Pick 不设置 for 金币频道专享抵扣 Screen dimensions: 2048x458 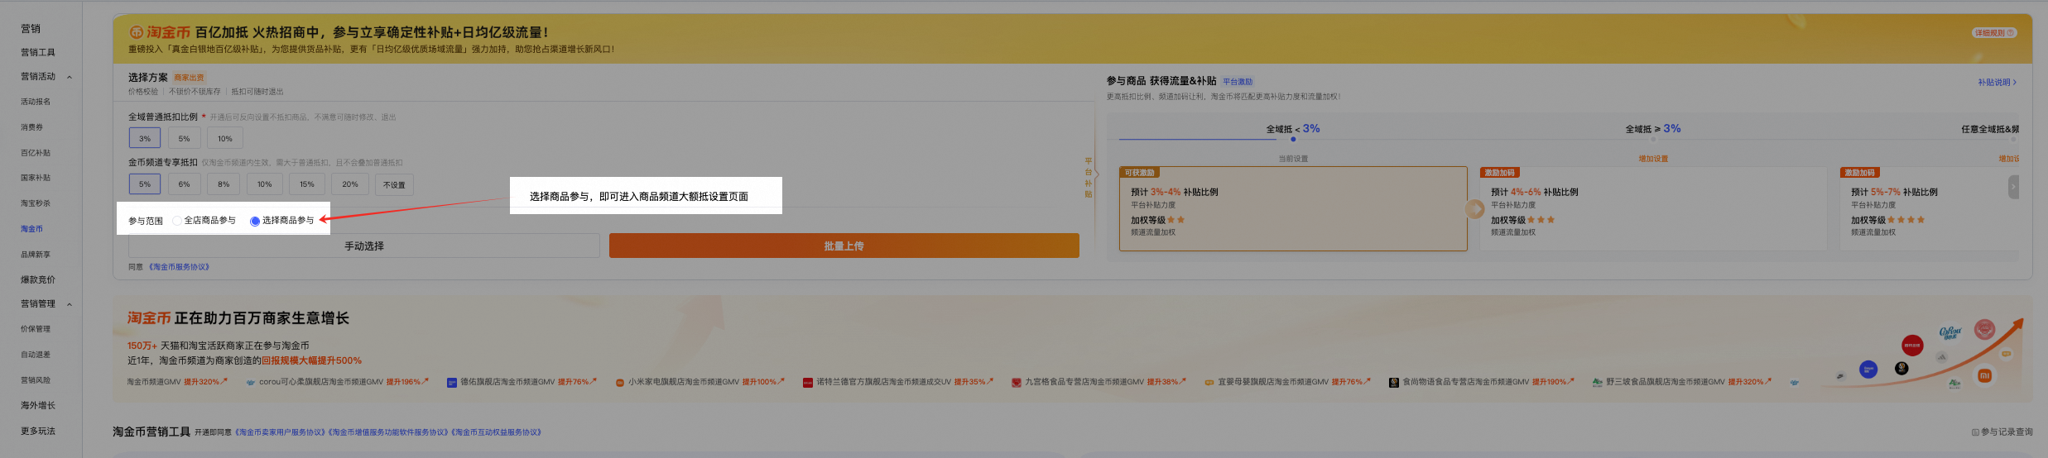pyautogui.click(x=394, y=184)
